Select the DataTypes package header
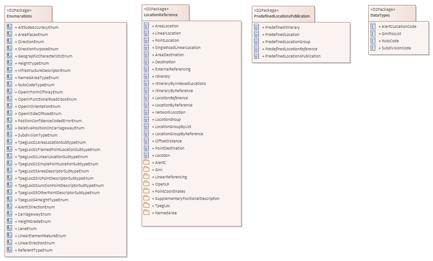This screenshot has width=433, height=261. [384, 13]
